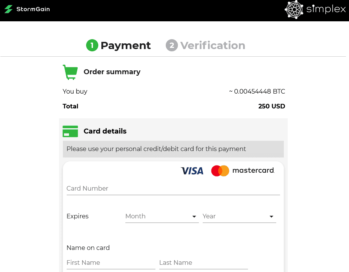Click the green shopping cart icon
The width and height of the screenshot is (349, 272).
[70, 72]
